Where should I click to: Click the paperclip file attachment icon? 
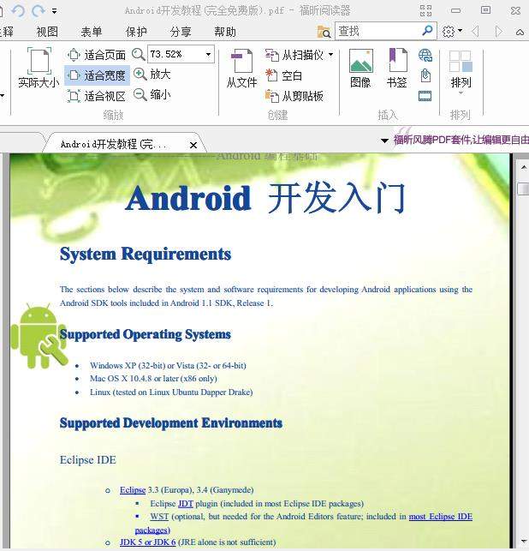(x=425, y=75)
